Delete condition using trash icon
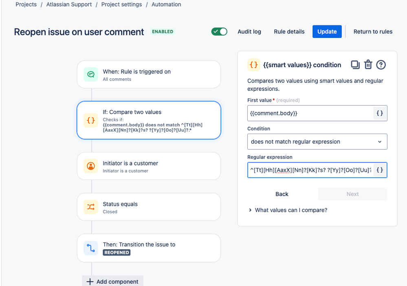This screenshot has height=286, width=407. (x=368, y=65)
